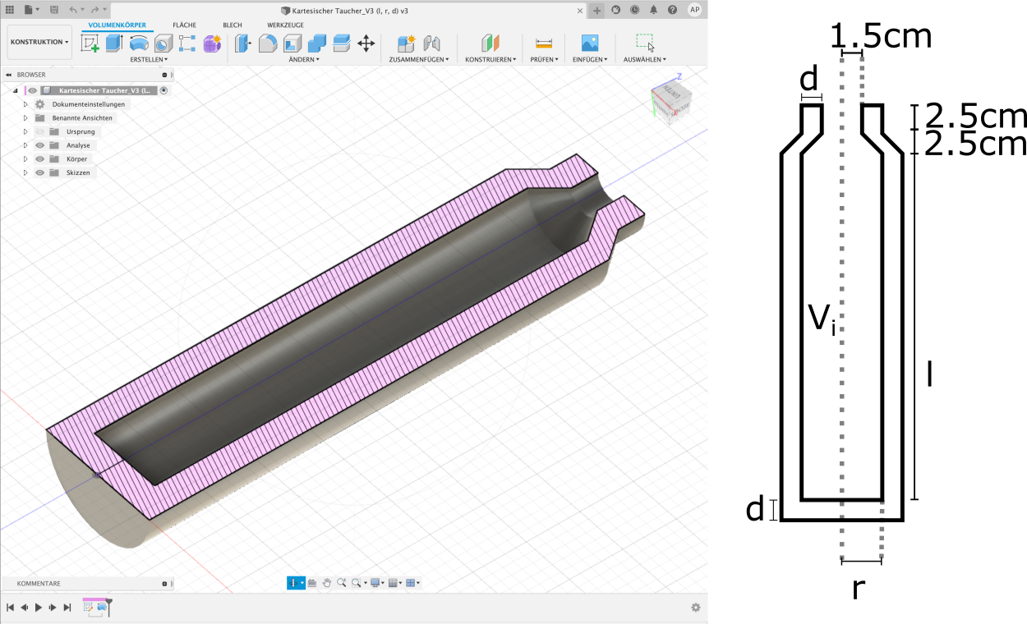Select the Create Sketch tool icon
The width and height of the screenshot is (1027, 624).
point(90,44)
